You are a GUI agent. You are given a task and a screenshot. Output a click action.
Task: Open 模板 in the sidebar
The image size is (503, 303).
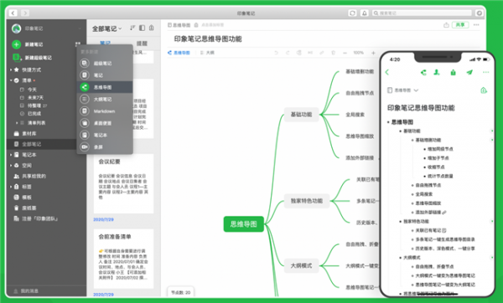[x=27, y=198]
